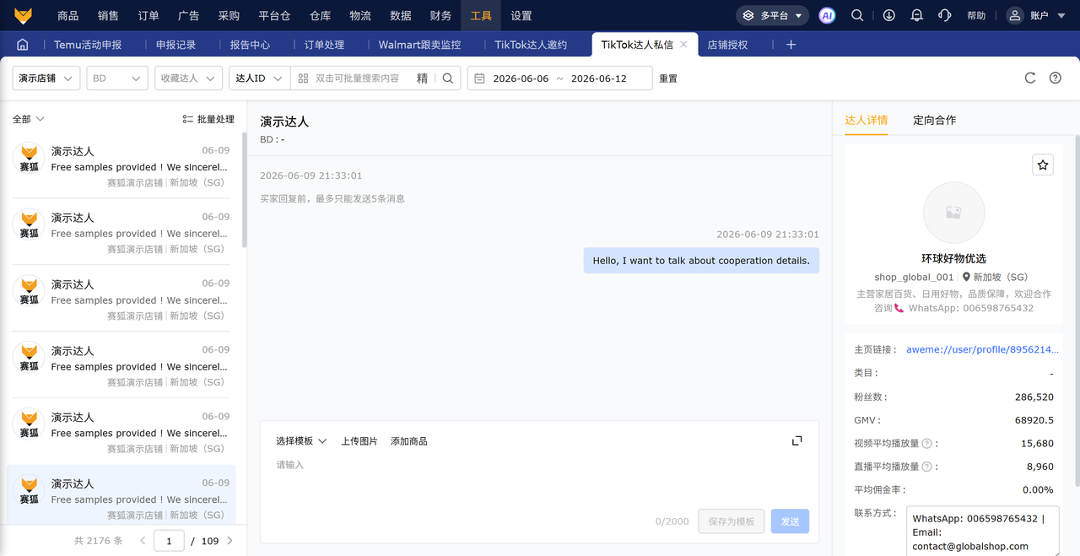Open the 演示店铺 store dropdown
Screen dimensions: 1080x556
pos(46,78)
